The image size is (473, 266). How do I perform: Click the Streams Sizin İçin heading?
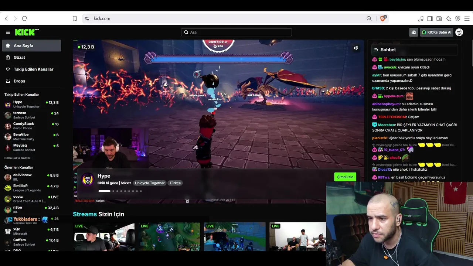click(x=98, y=214)
